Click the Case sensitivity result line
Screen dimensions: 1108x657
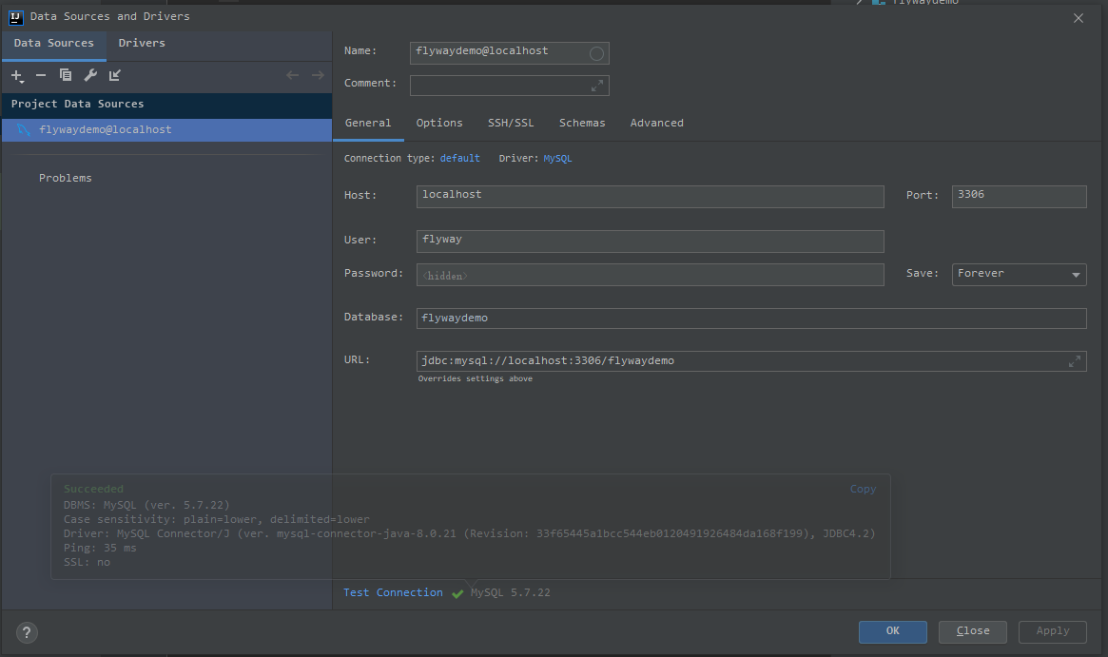216,519
